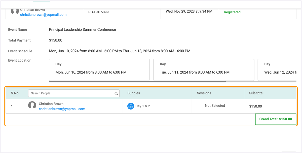Click the Total Payment value $150.00
Image resolution: width=302 pixels, height=153 pixels.
[x=56, y=40]
